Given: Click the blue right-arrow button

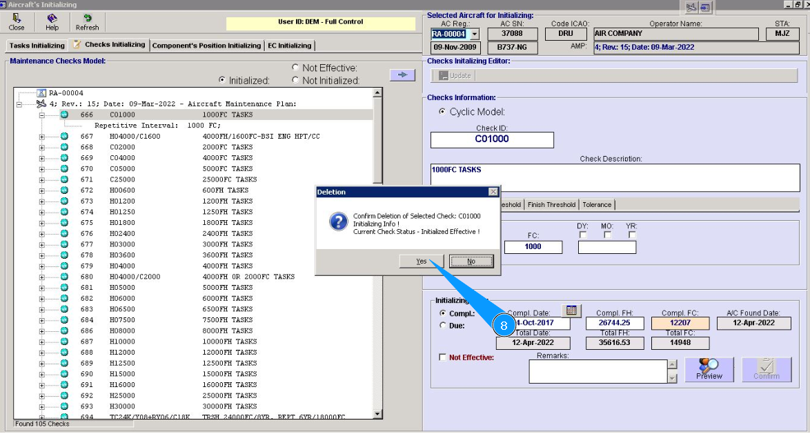Looking at the screenshot, I should (x=402, y=75).
